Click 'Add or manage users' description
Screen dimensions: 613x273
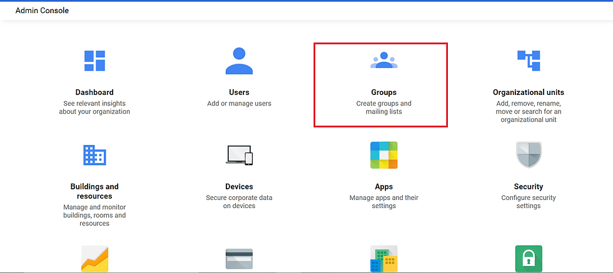239,104
